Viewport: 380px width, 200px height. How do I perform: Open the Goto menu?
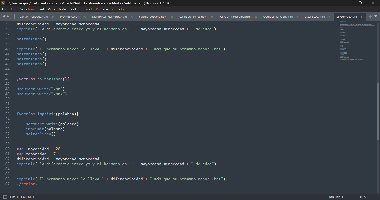62,9
